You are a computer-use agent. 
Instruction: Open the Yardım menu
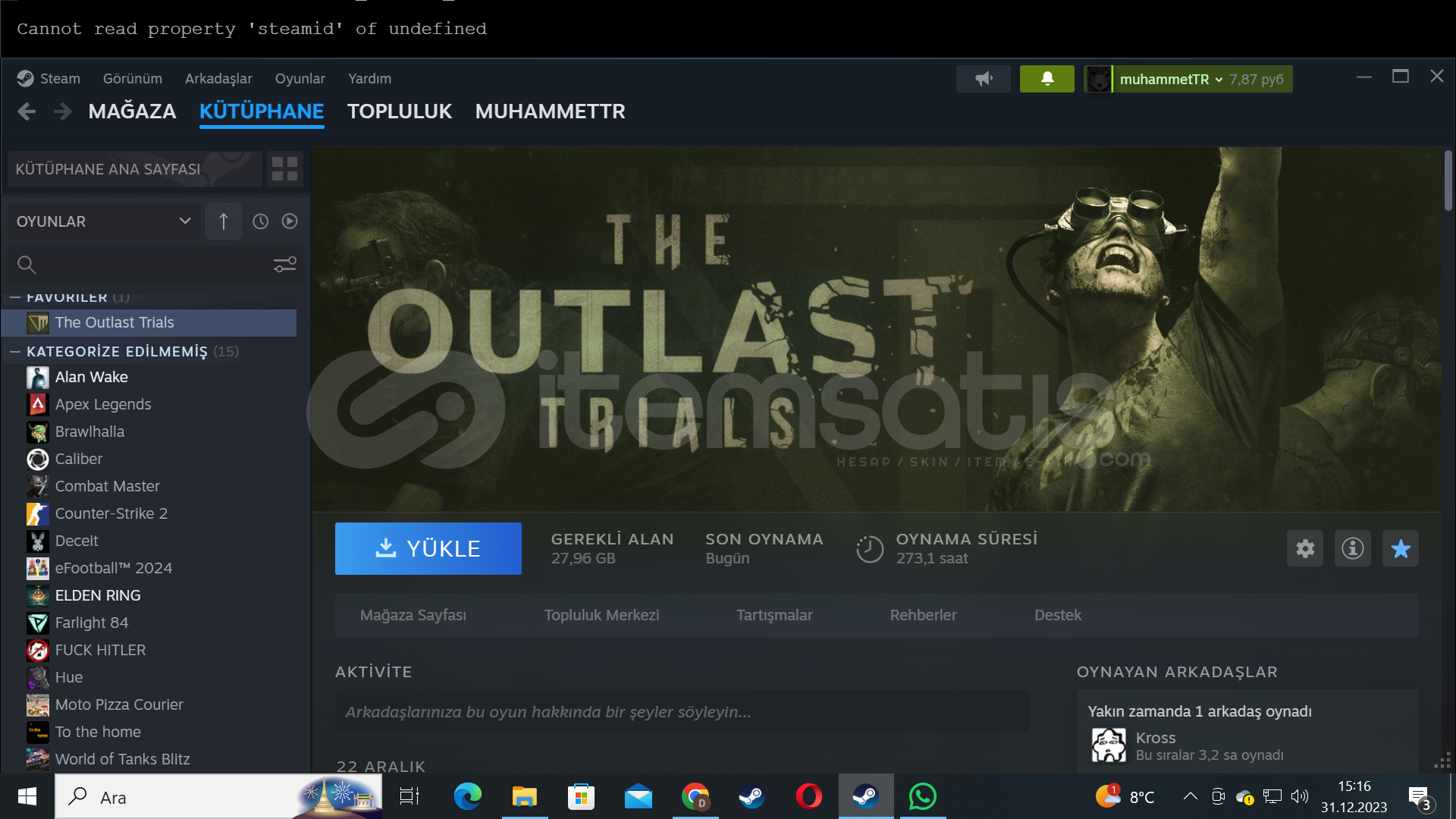(369, 78)
